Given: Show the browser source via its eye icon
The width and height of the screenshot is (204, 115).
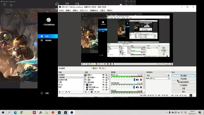Looking at the screenshot, I should (103, 89).
